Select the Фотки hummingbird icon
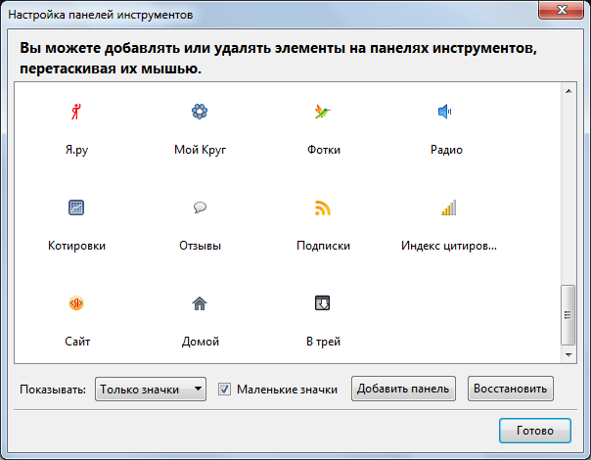The height and width of the screenshot is (460, 591). tap(323, 112)
